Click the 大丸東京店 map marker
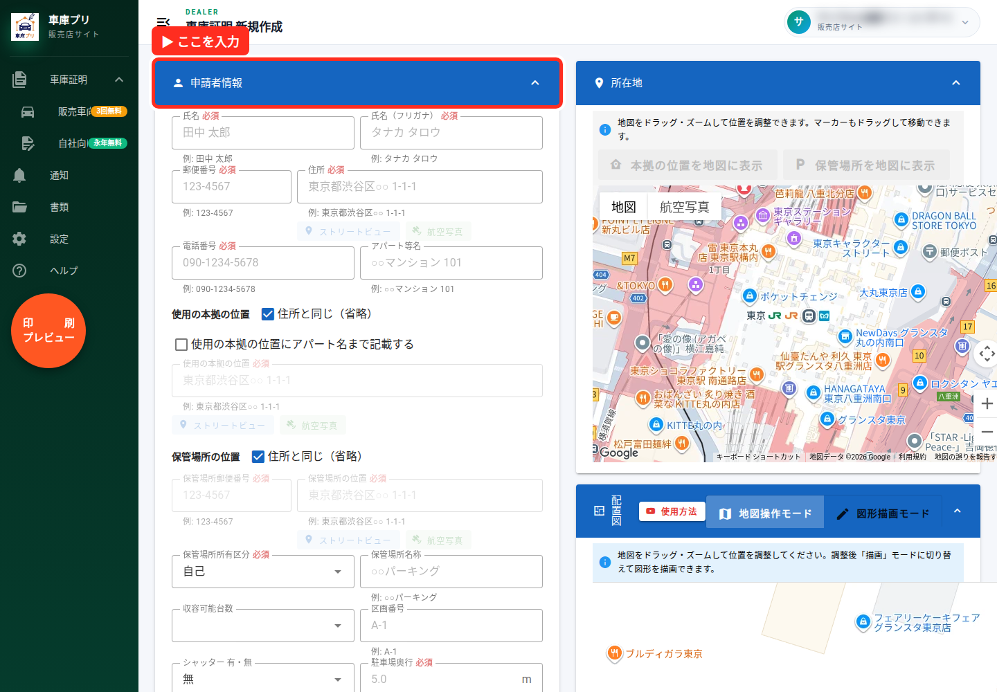 pyautogui.click(x=918, y=292)
